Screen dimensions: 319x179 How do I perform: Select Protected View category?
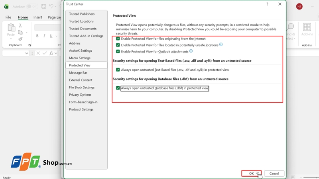(x=87, y=65)
